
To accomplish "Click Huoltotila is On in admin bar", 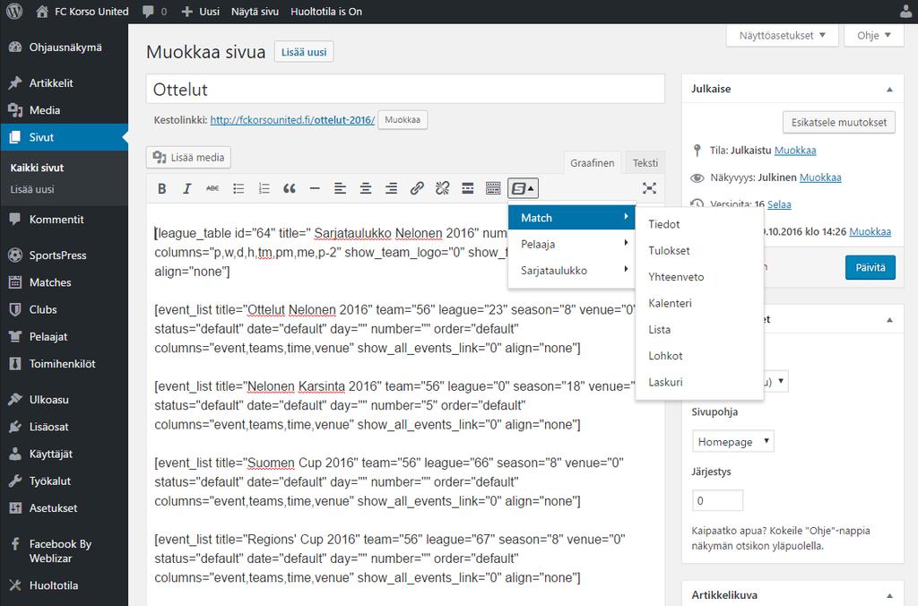I will [326, 11].
